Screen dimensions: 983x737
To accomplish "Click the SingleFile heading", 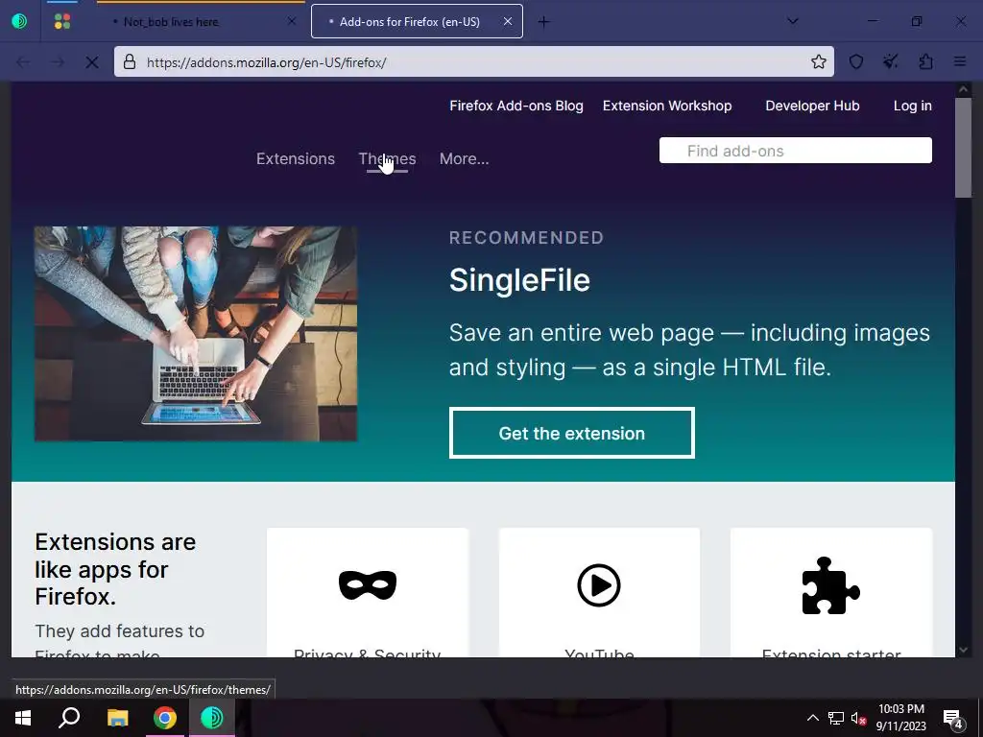I will 519,280.
